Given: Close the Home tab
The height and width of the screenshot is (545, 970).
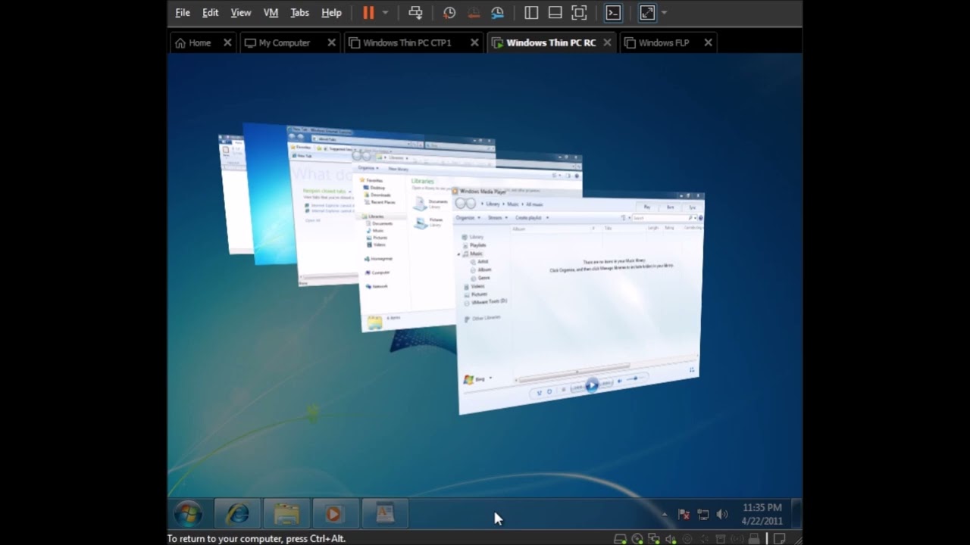Looking at the screenshot, I should pyautogui.click(x=227, y=43).
